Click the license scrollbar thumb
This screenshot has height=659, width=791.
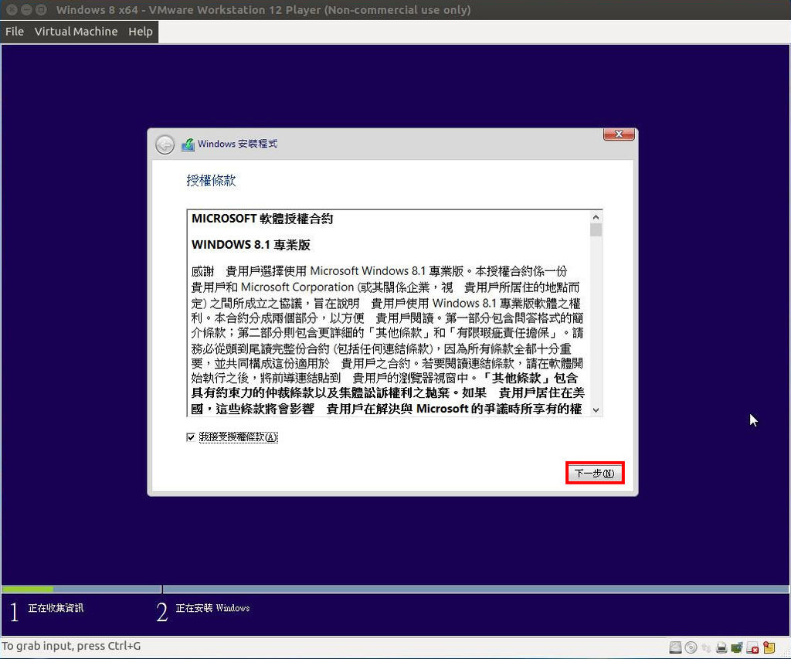(596, 230)
